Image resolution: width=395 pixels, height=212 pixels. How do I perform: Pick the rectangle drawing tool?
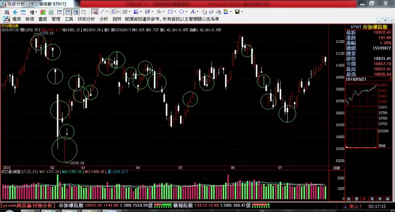click(170, 12)
